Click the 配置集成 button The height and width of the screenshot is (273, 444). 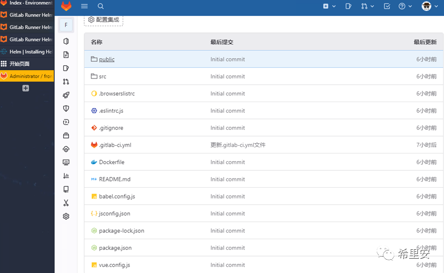pyautogui.click(x=104, y=20)
